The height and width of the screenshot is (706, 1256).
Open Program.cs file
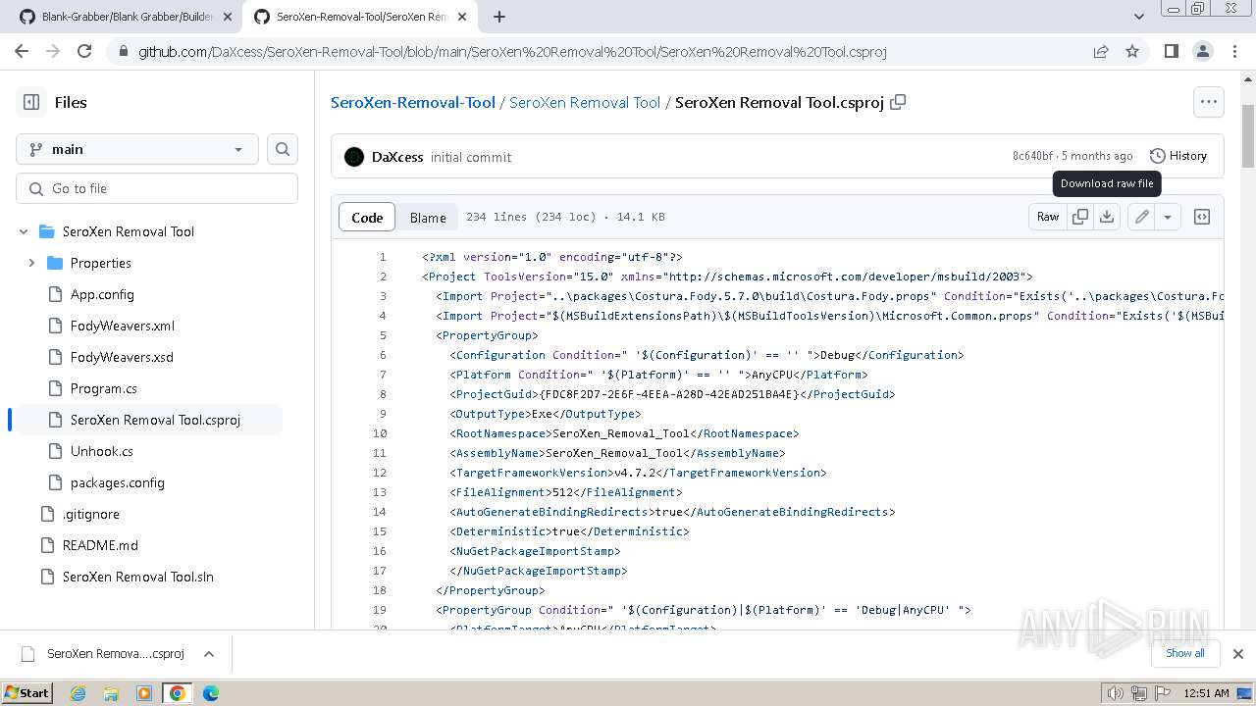(104, 388)
